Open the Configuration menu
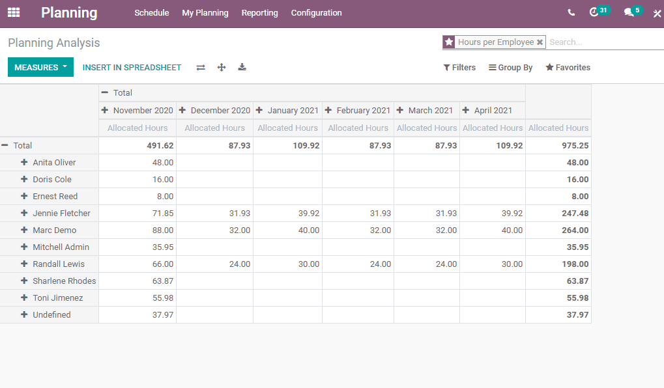The image size is (664, 388). click(316, 12)
